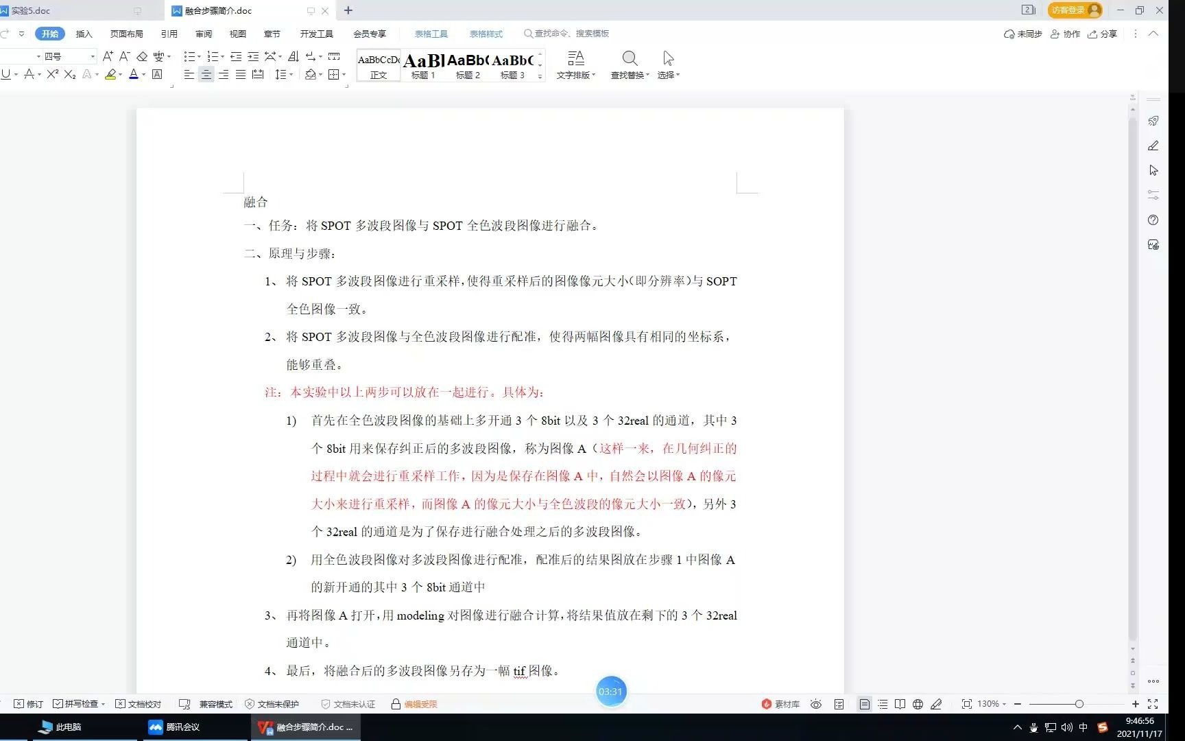Viewport: 1185px width, 741px height.
Task: Clear formatting with the eraser icon
Action: coord(142,56)
